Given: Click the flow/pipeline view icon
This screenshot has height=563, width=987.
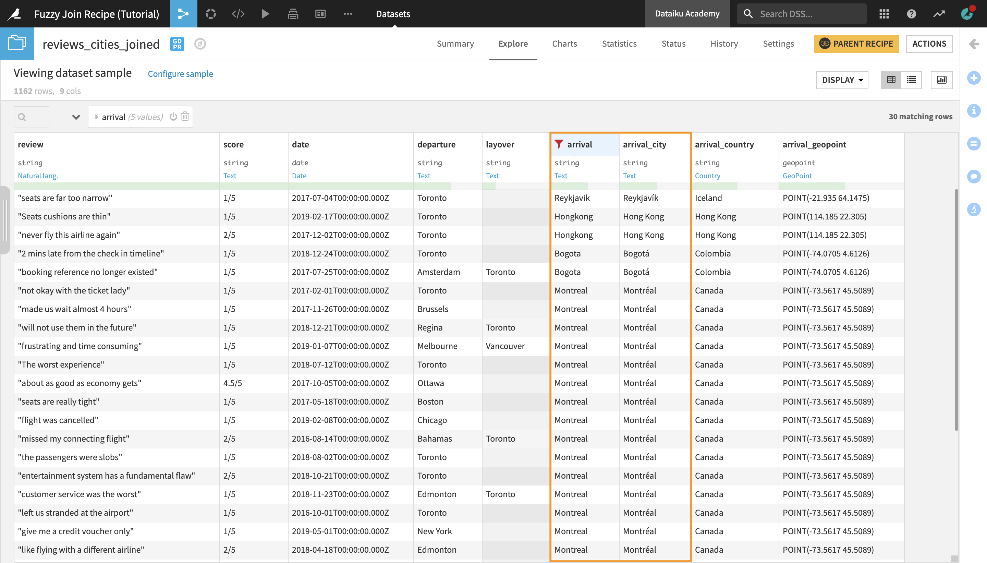Looking at the screenshot, I should coord(184,14).
